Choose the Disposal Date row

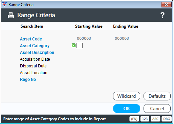tap(33, 66)
